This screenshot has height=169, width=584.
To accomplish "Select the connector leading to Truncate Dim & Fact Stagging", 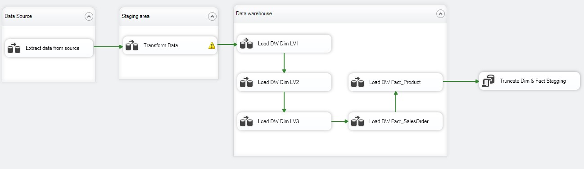I will point(461,81).
